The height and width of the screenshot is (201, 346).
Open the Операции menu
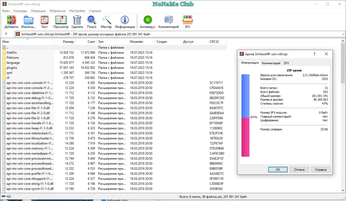(x=38, y=11)
